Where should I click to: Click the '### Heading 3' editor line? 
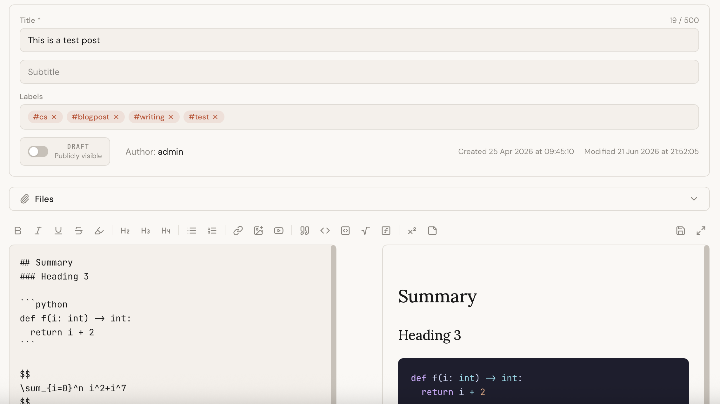pyautogui.click(x=54, y=276)
